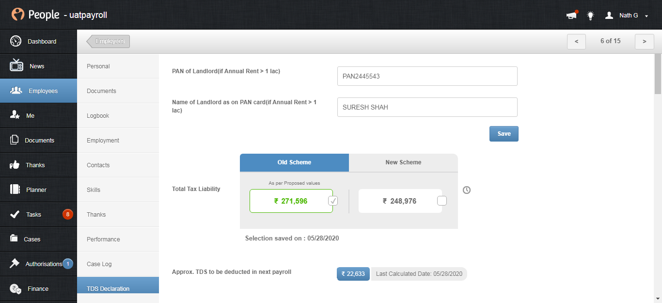
Task: Open the Skills tab
Action: (118, 190)
